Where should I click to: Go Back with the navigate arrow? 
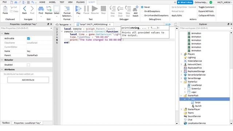click(24, 9)
